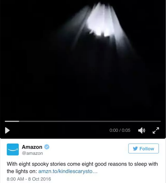Click the 8 Oct 2016 date text

click(x=40, y=179)
